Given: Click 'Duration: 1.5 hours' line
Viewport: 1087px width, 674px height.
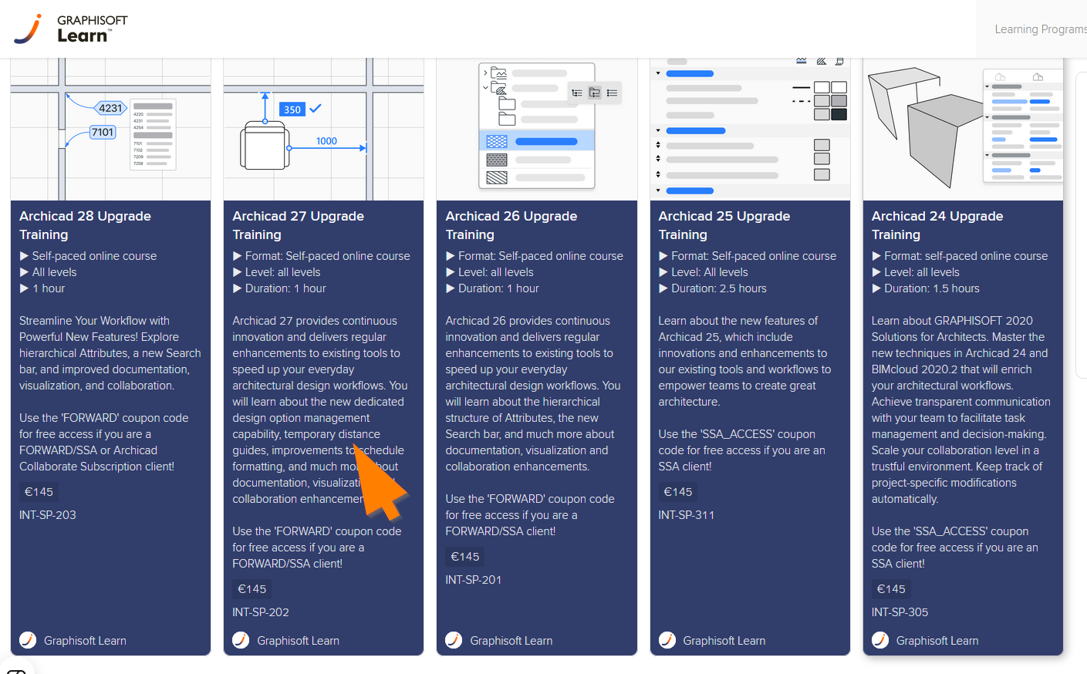Looking at the screenshot, I should (x=926, y=288).
